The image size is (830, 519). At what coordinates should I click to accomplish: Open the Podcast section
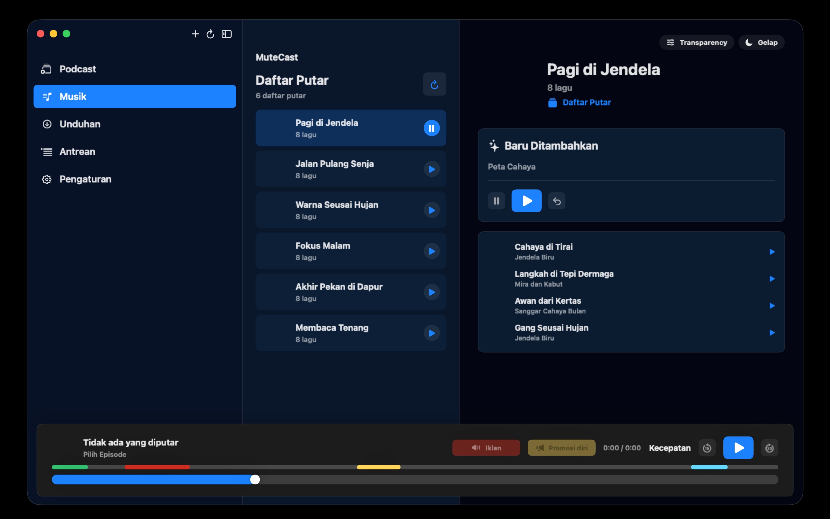click(135, 69)
